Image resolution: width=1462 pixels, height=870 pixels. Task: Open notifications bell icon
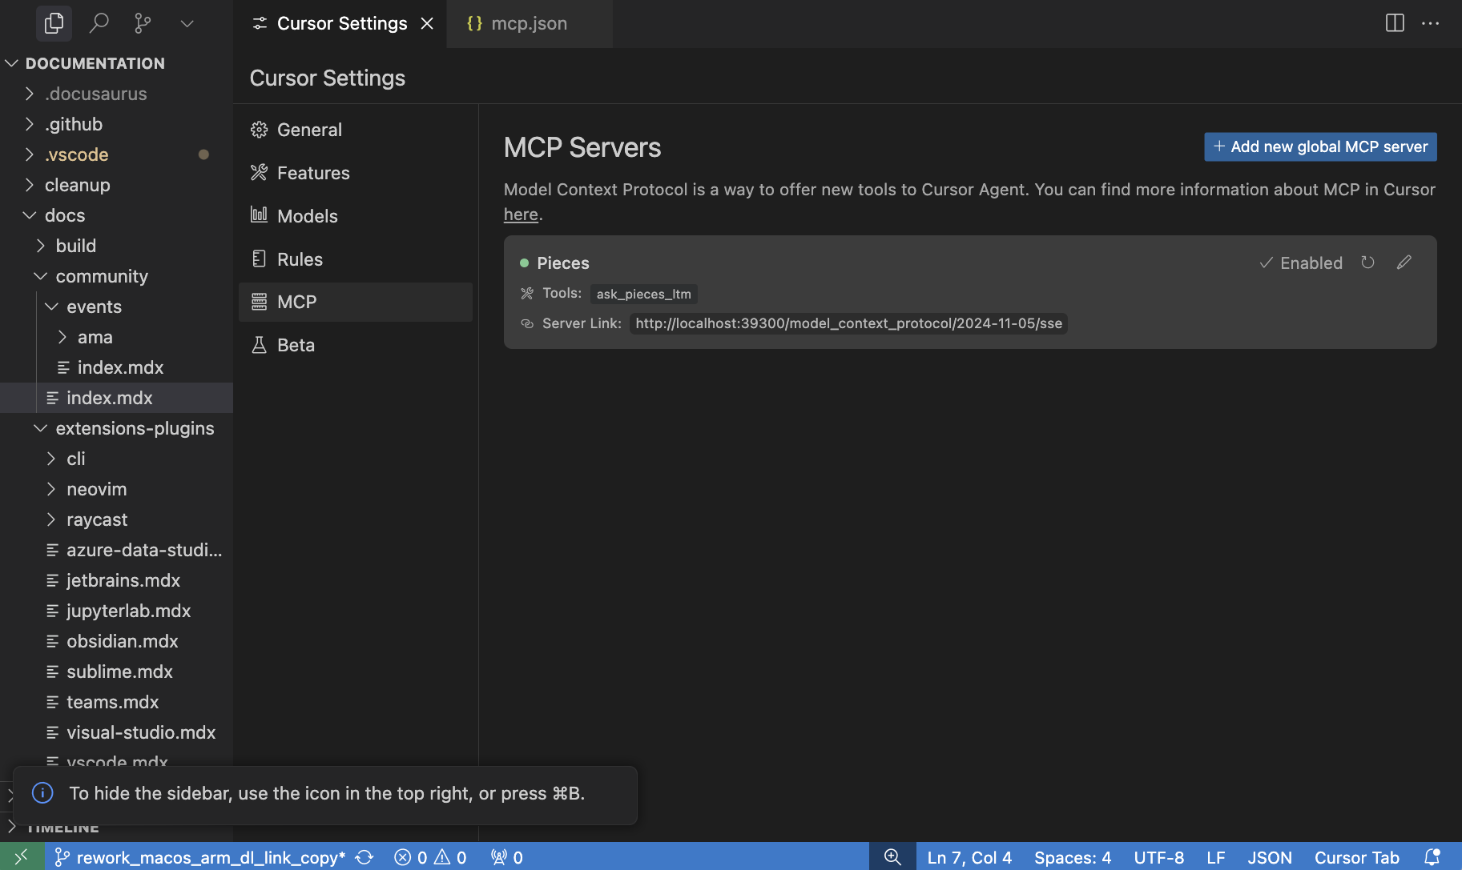point(1432,857)
